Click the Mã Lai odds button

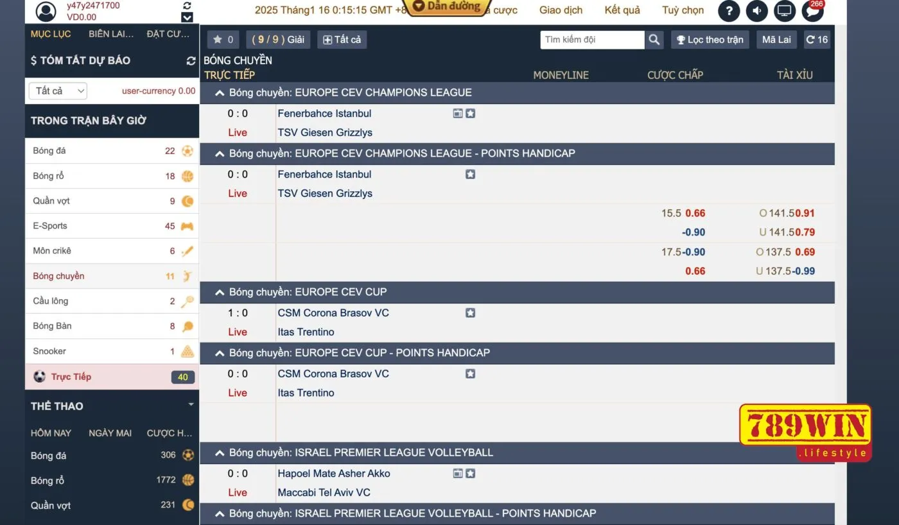[x=776, y=40]
